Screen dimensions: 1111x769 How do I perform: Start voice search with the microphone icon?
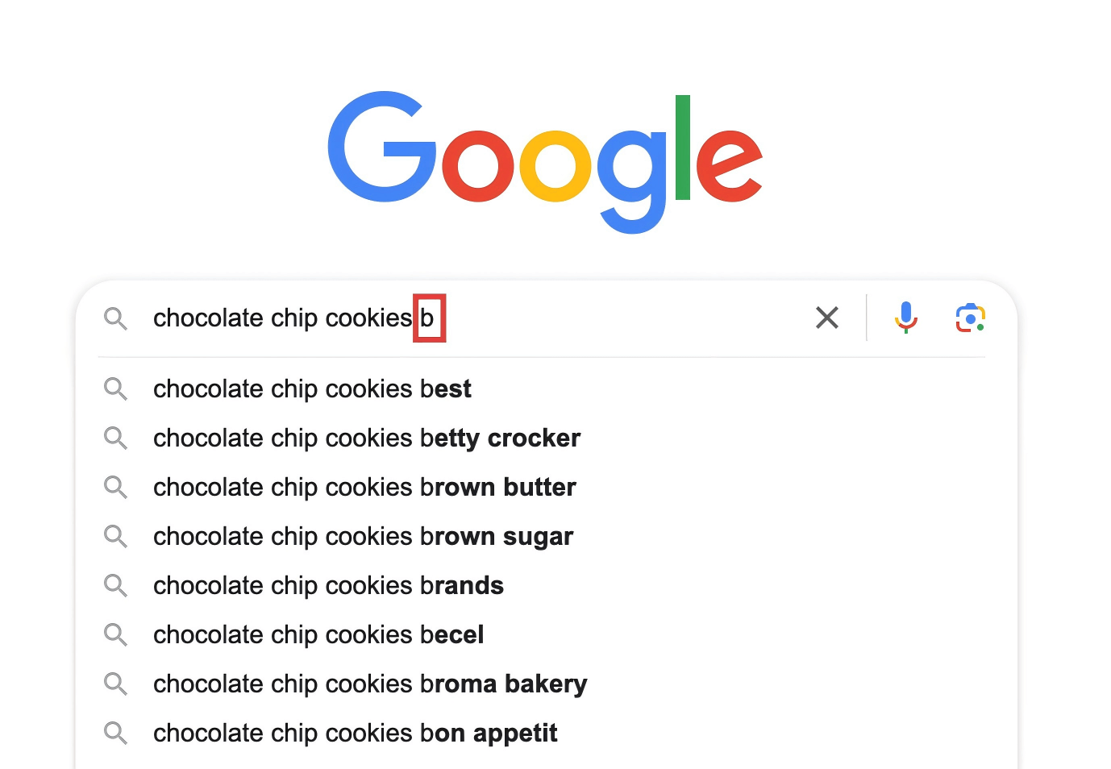click(x=905, y=318)
